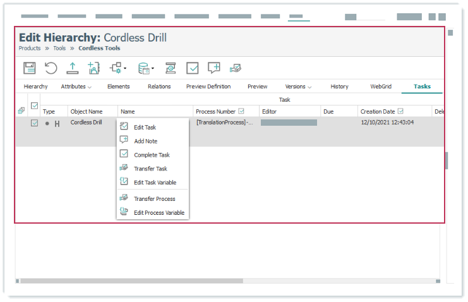The width and height of the screenshot is (468, 302).
Task: Expand the Versions tab dropdown
Action: point(309,87)
